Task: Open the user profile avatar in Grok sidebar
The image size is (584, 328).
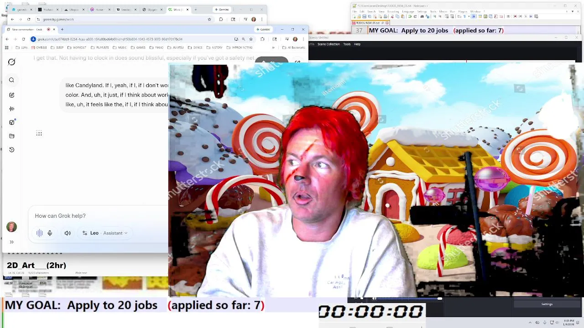Action: (11, 227)
